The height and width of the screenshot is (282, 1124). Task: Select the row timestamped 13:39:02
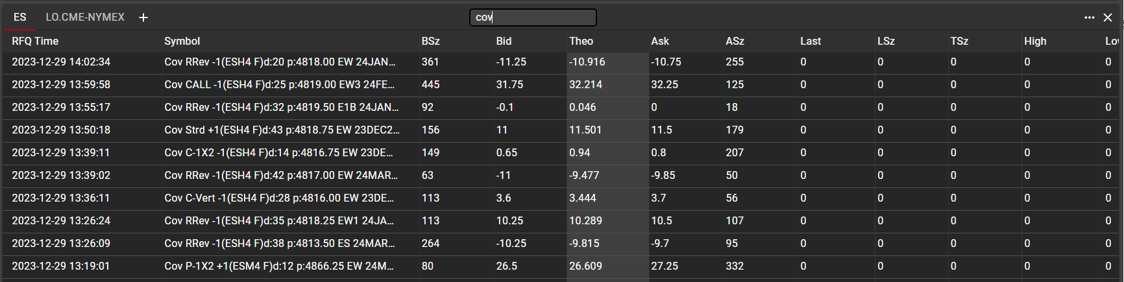pos(61,175)
